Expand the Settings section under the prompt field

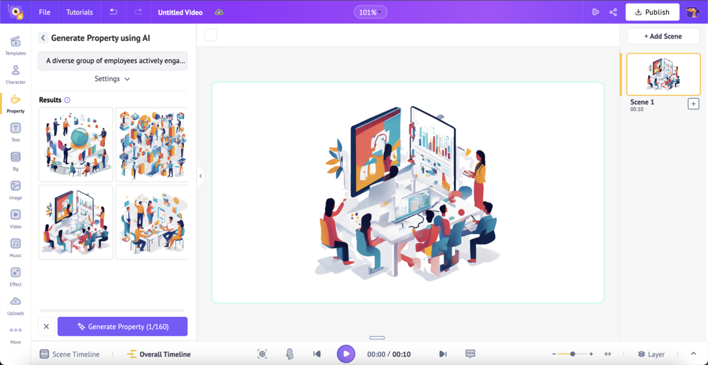pyautogui.click(x=112, y=78)
